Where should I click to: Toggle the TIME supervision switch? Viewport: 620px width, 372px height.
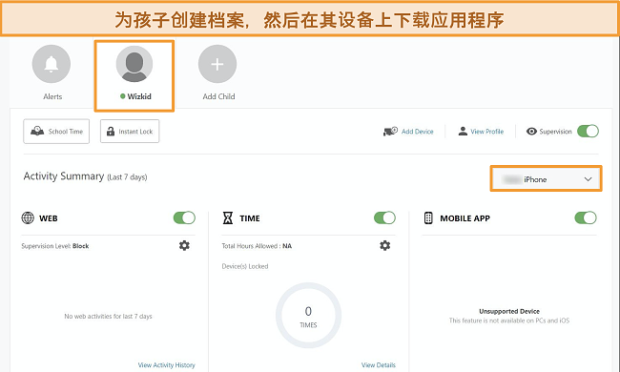tap(384, 217)
